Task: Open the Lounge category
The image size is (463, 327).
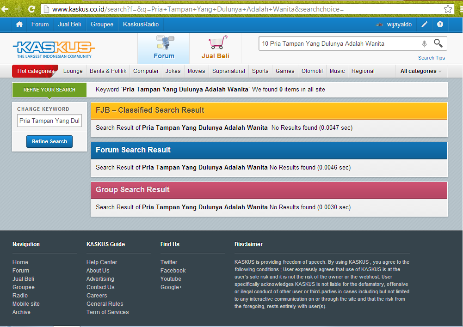Action: point(73,71)
